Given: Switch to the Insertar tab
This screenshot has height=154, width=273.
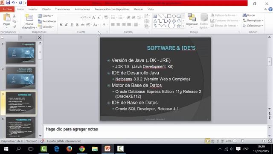Looking at the screenshot, I should point(33,9).
